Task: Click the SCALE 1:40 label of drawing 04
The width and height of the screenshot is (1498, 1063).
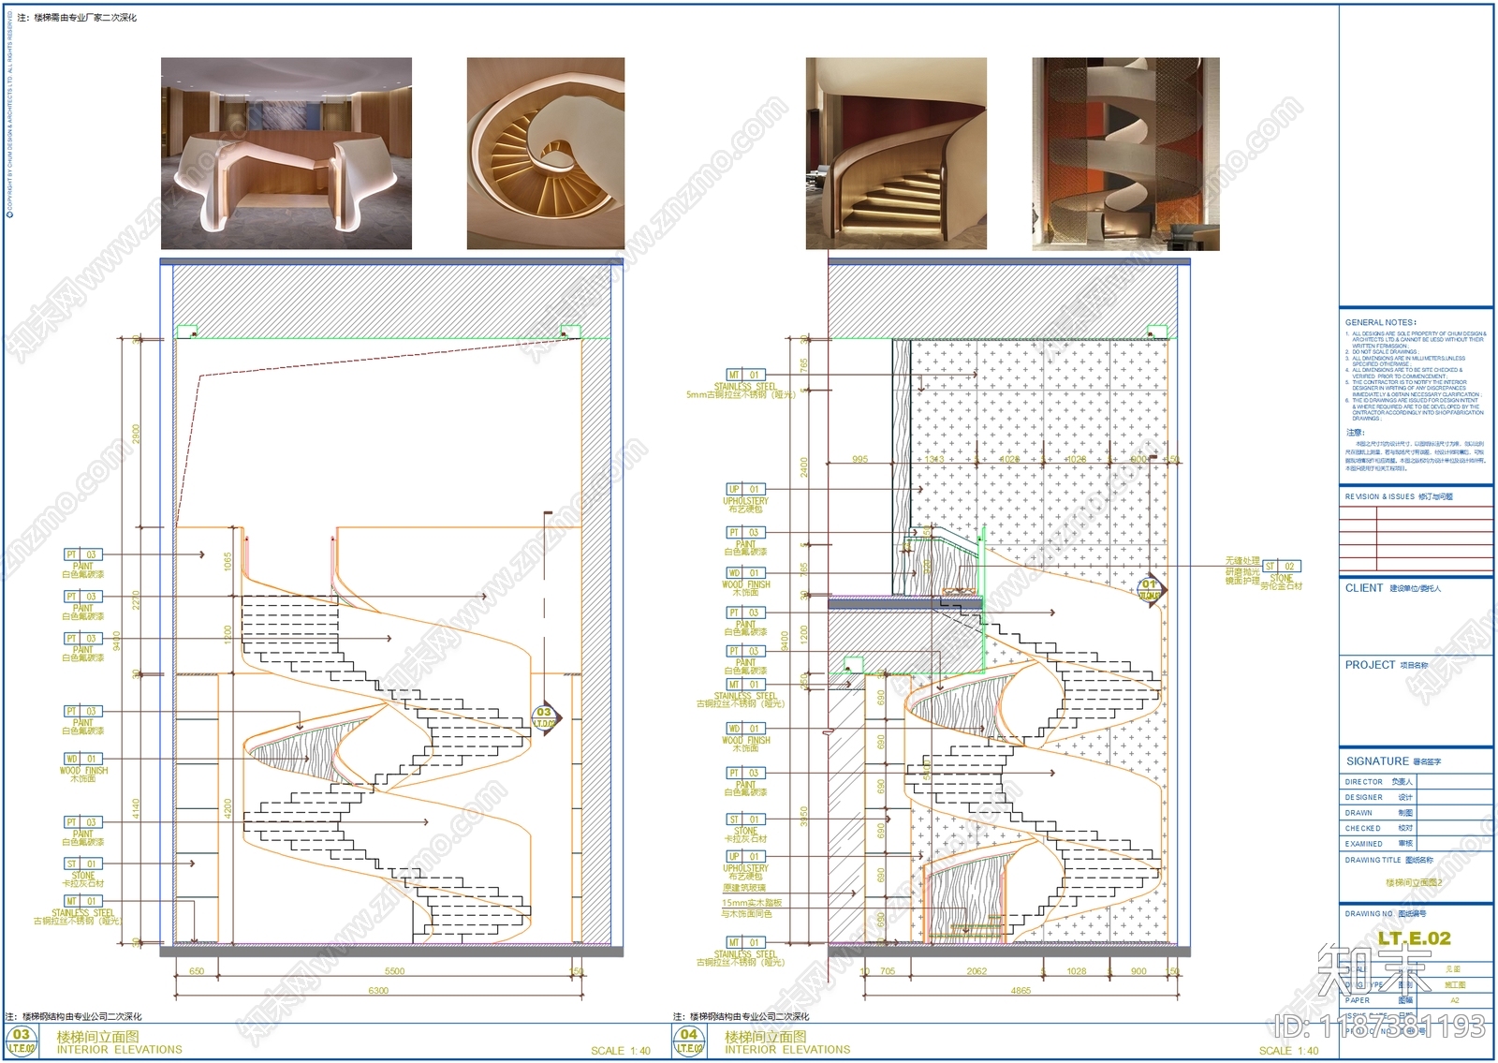Action: click(x=1288, y=1051)
